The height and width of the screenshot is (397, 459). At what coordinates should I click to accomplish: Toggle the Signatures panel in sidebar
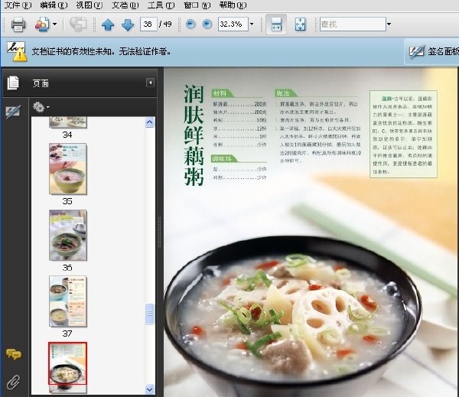pyautogui.click(x=13, y=112)
